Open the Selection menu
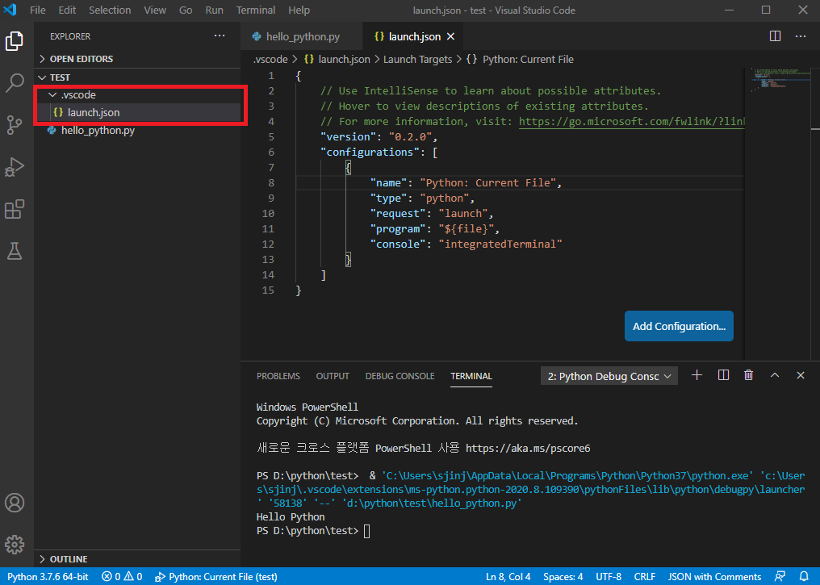This screenshot has height=585, width=820. pos(110,10)
